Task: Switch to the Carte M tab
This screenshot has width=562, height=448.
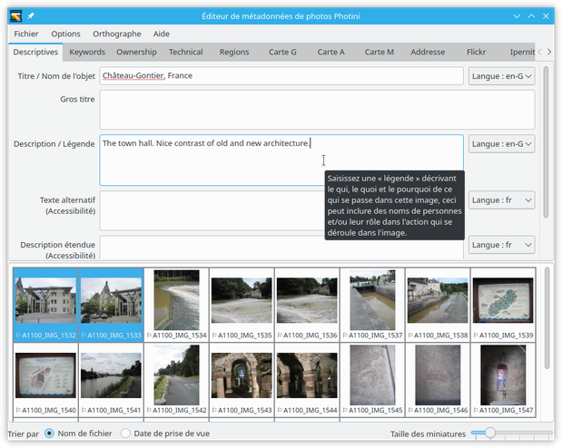Action: pyautogui.click(x=380, y=52)
